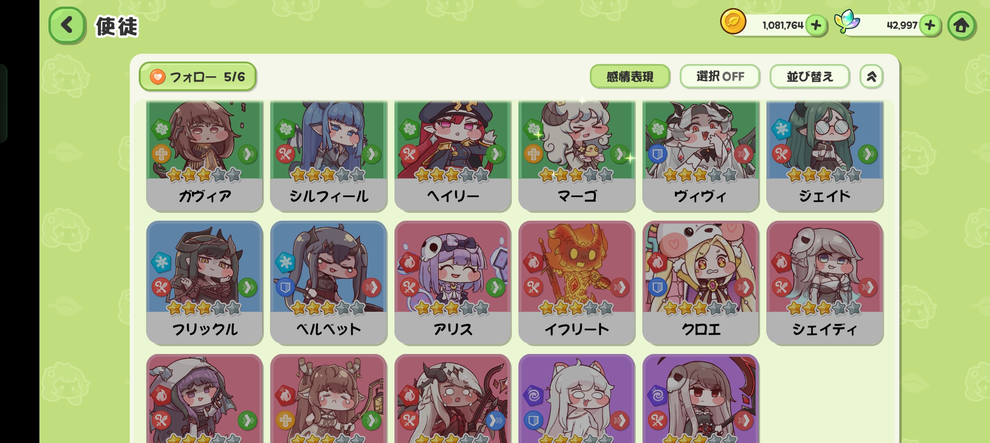The height and width of the screenshot is (443, 990).
Task: Click the crystal butterfly currency icon
Action: click(847, 21)
